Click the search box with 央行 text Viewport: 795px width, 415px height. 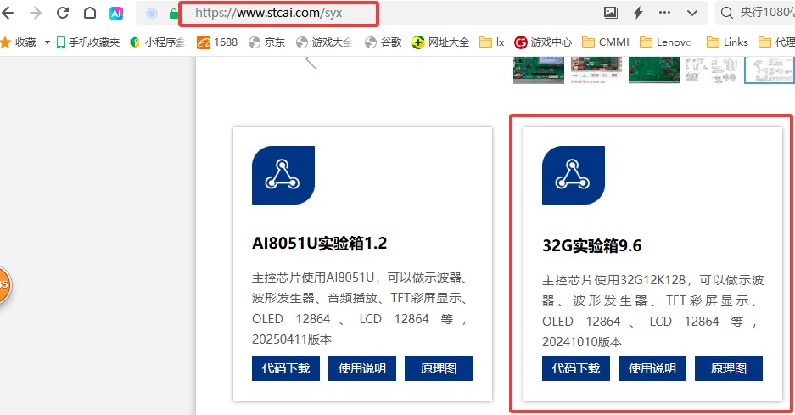pyautogui.click(x=755, y=13)
